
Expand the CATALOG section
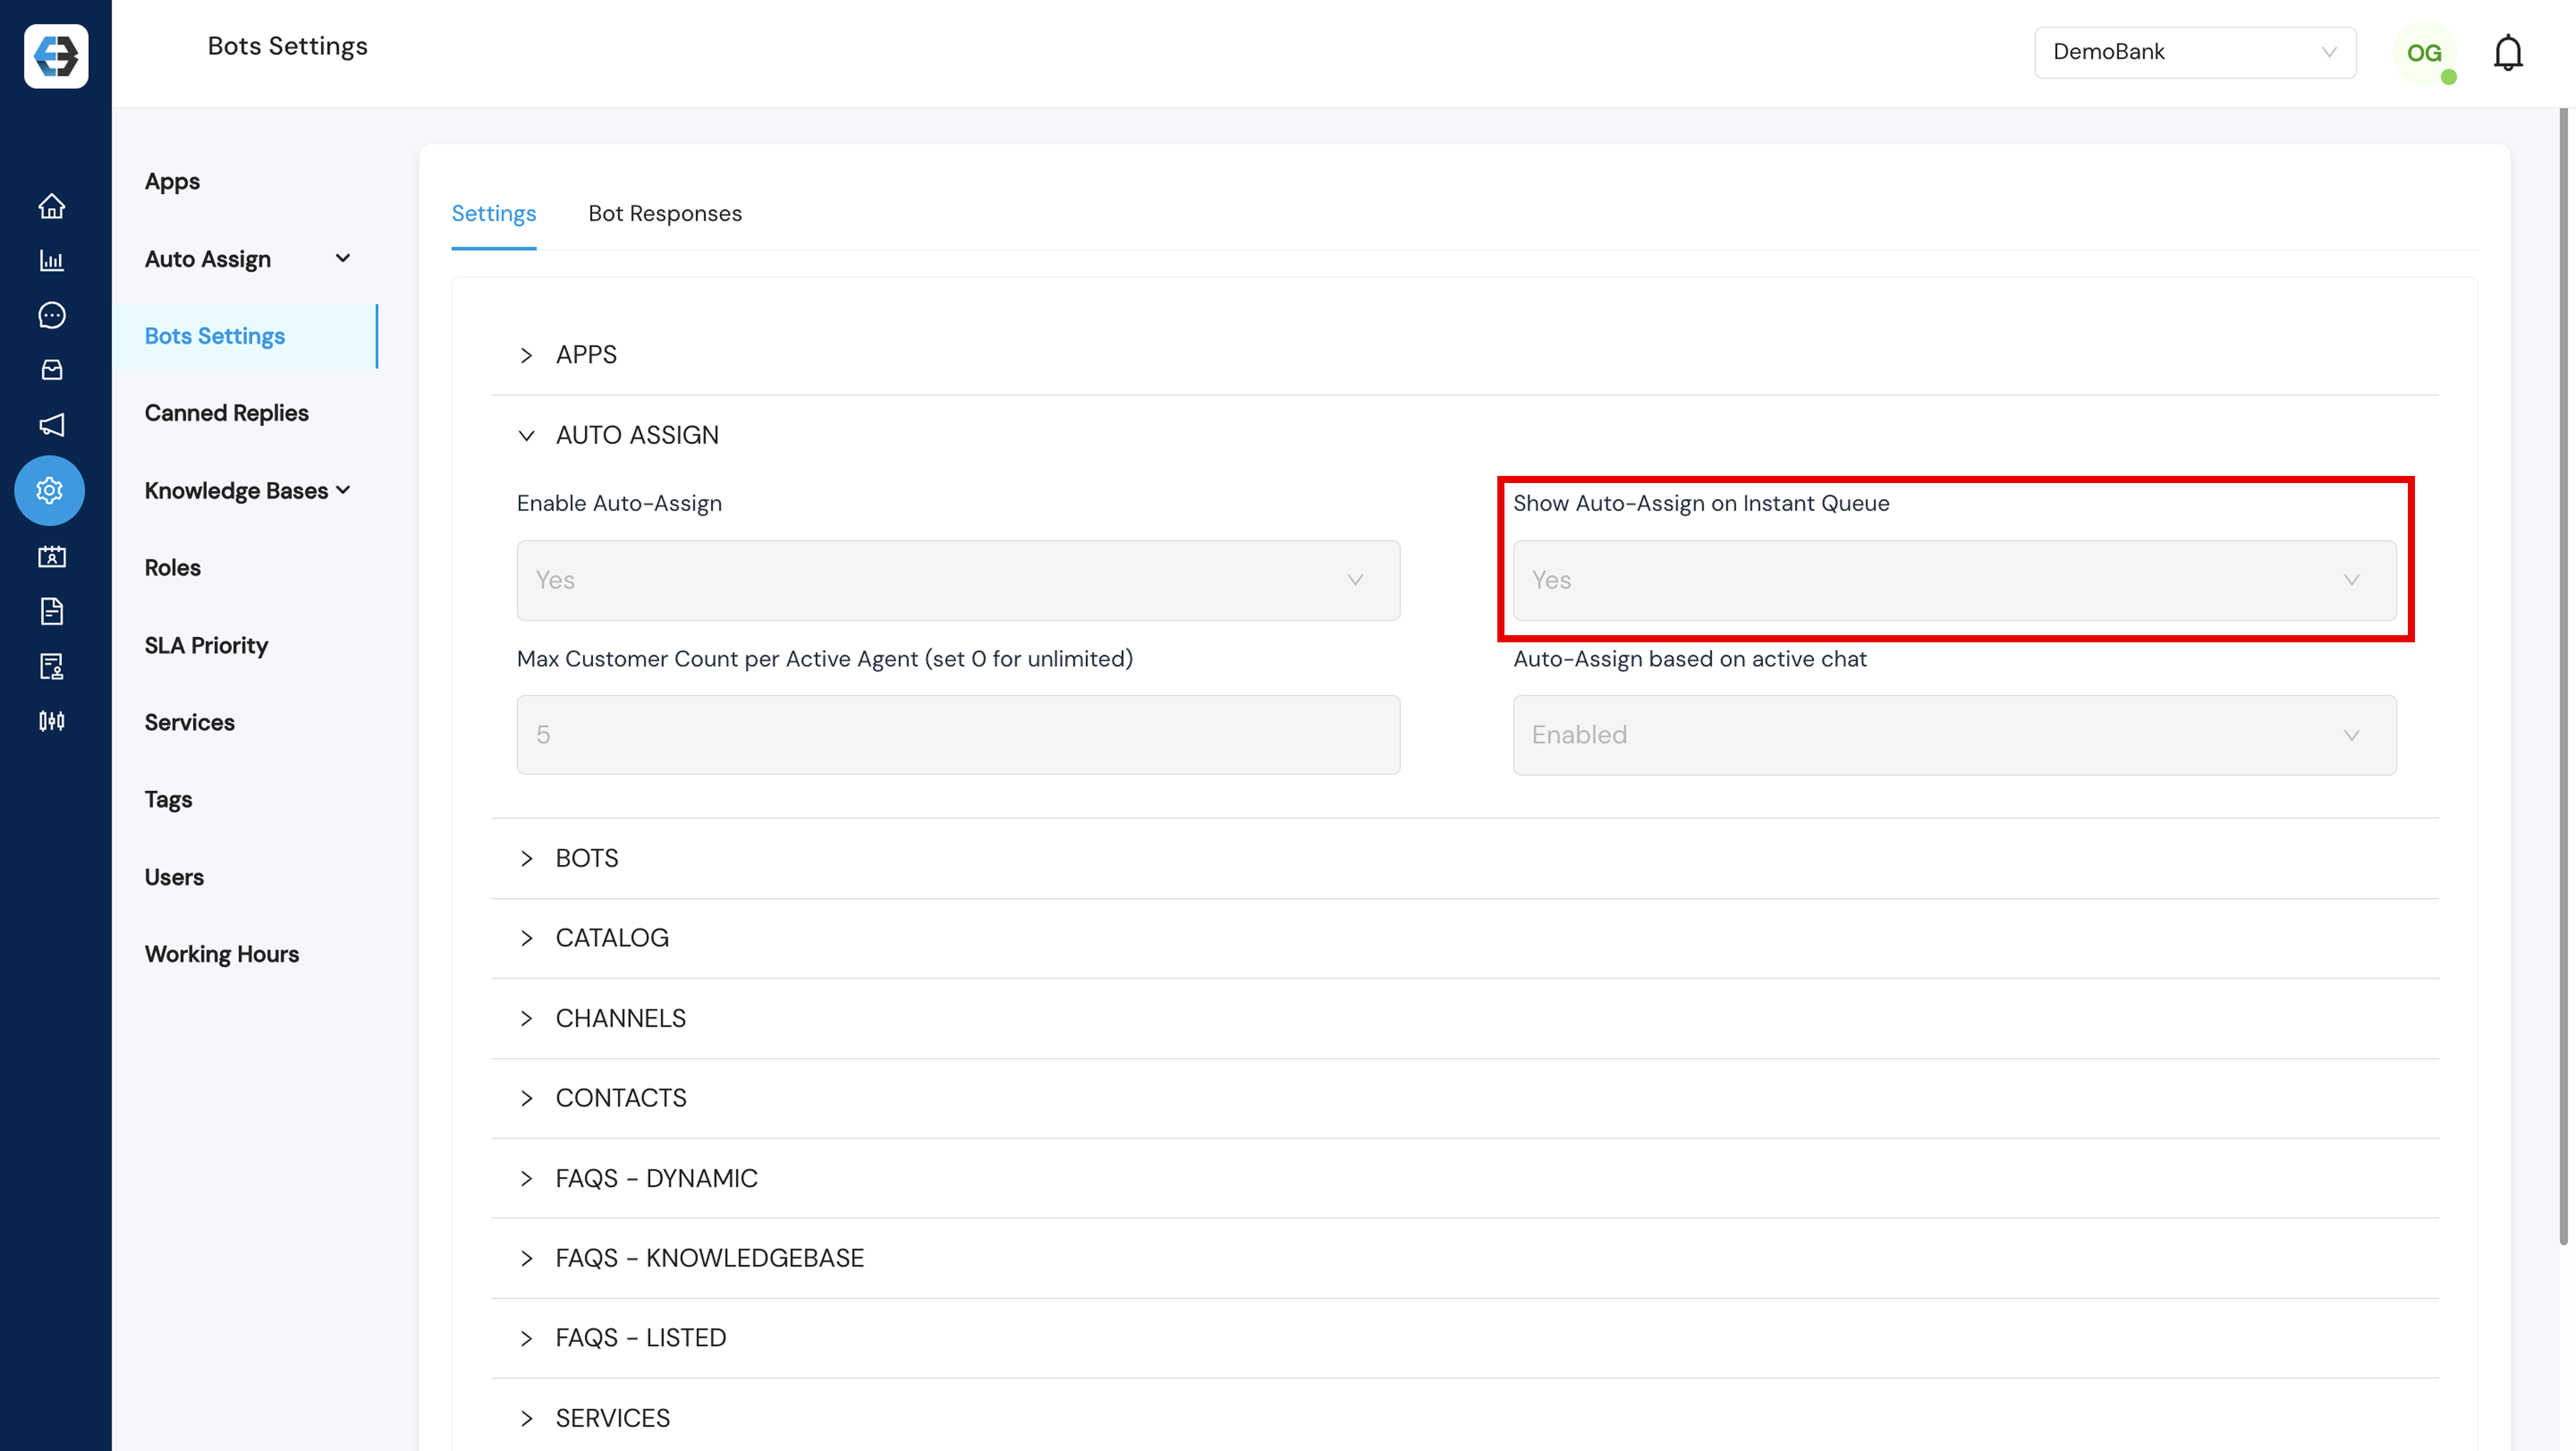click(x=1464, y=938)
